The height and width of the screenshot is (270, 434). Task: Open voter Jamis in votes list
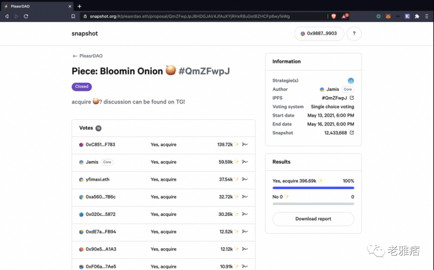89,162
